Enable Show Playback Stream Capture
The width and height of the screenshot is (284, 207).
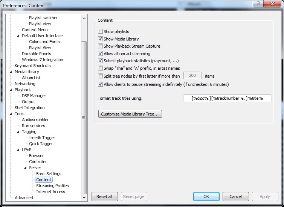click(101, 46)
